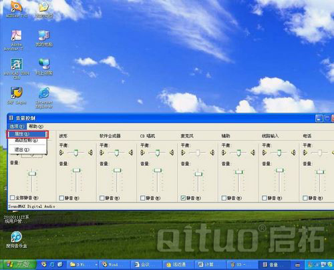Open the 我的电脑 desktop icon
The image size is (334, 270).
pos(44,38)
